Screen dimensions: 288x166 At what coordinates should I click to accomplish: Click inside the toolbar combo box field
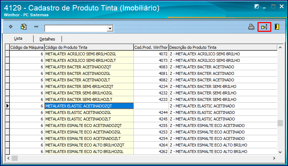tap(76, 29)
